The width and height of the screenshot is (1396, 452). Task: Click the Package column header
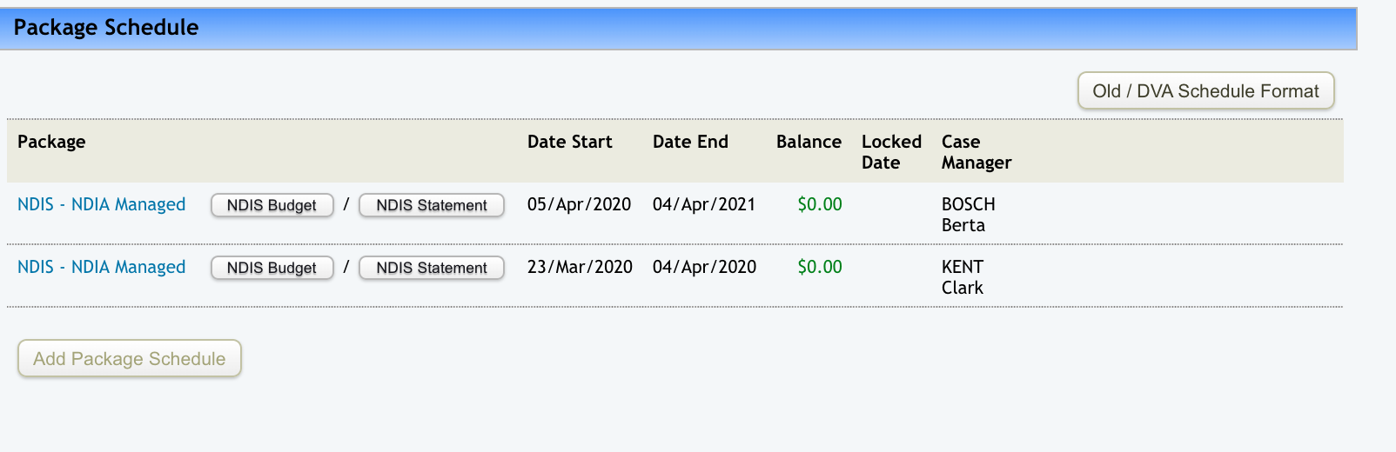tap(51, 142)
